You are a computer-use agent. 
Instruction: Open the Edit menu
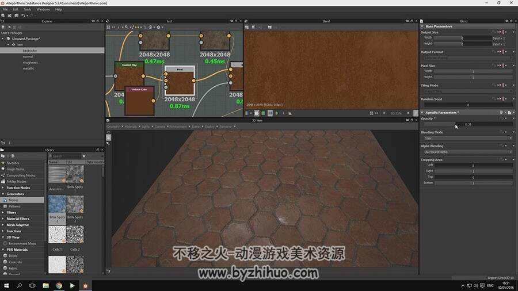tap(16, 10)
